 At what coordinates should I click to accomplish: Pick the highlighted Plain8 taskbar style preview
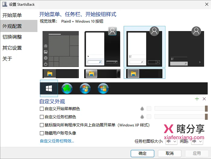[x=144, y=74]
